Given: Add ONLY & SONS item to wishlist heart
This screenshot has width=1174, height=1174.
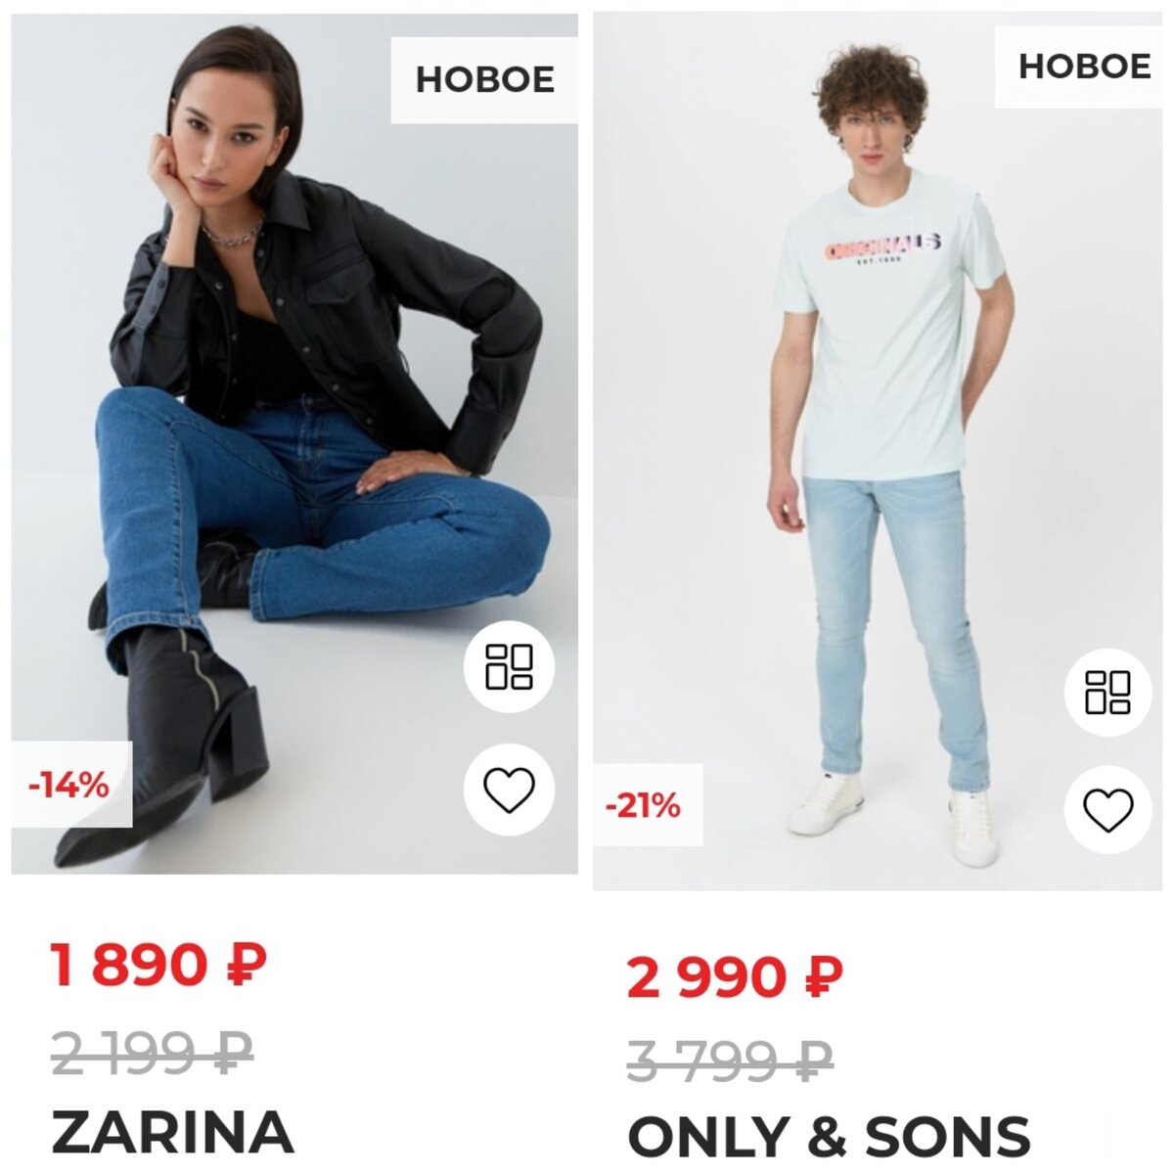Looking at the screenshot, I should click(1108, 810).
